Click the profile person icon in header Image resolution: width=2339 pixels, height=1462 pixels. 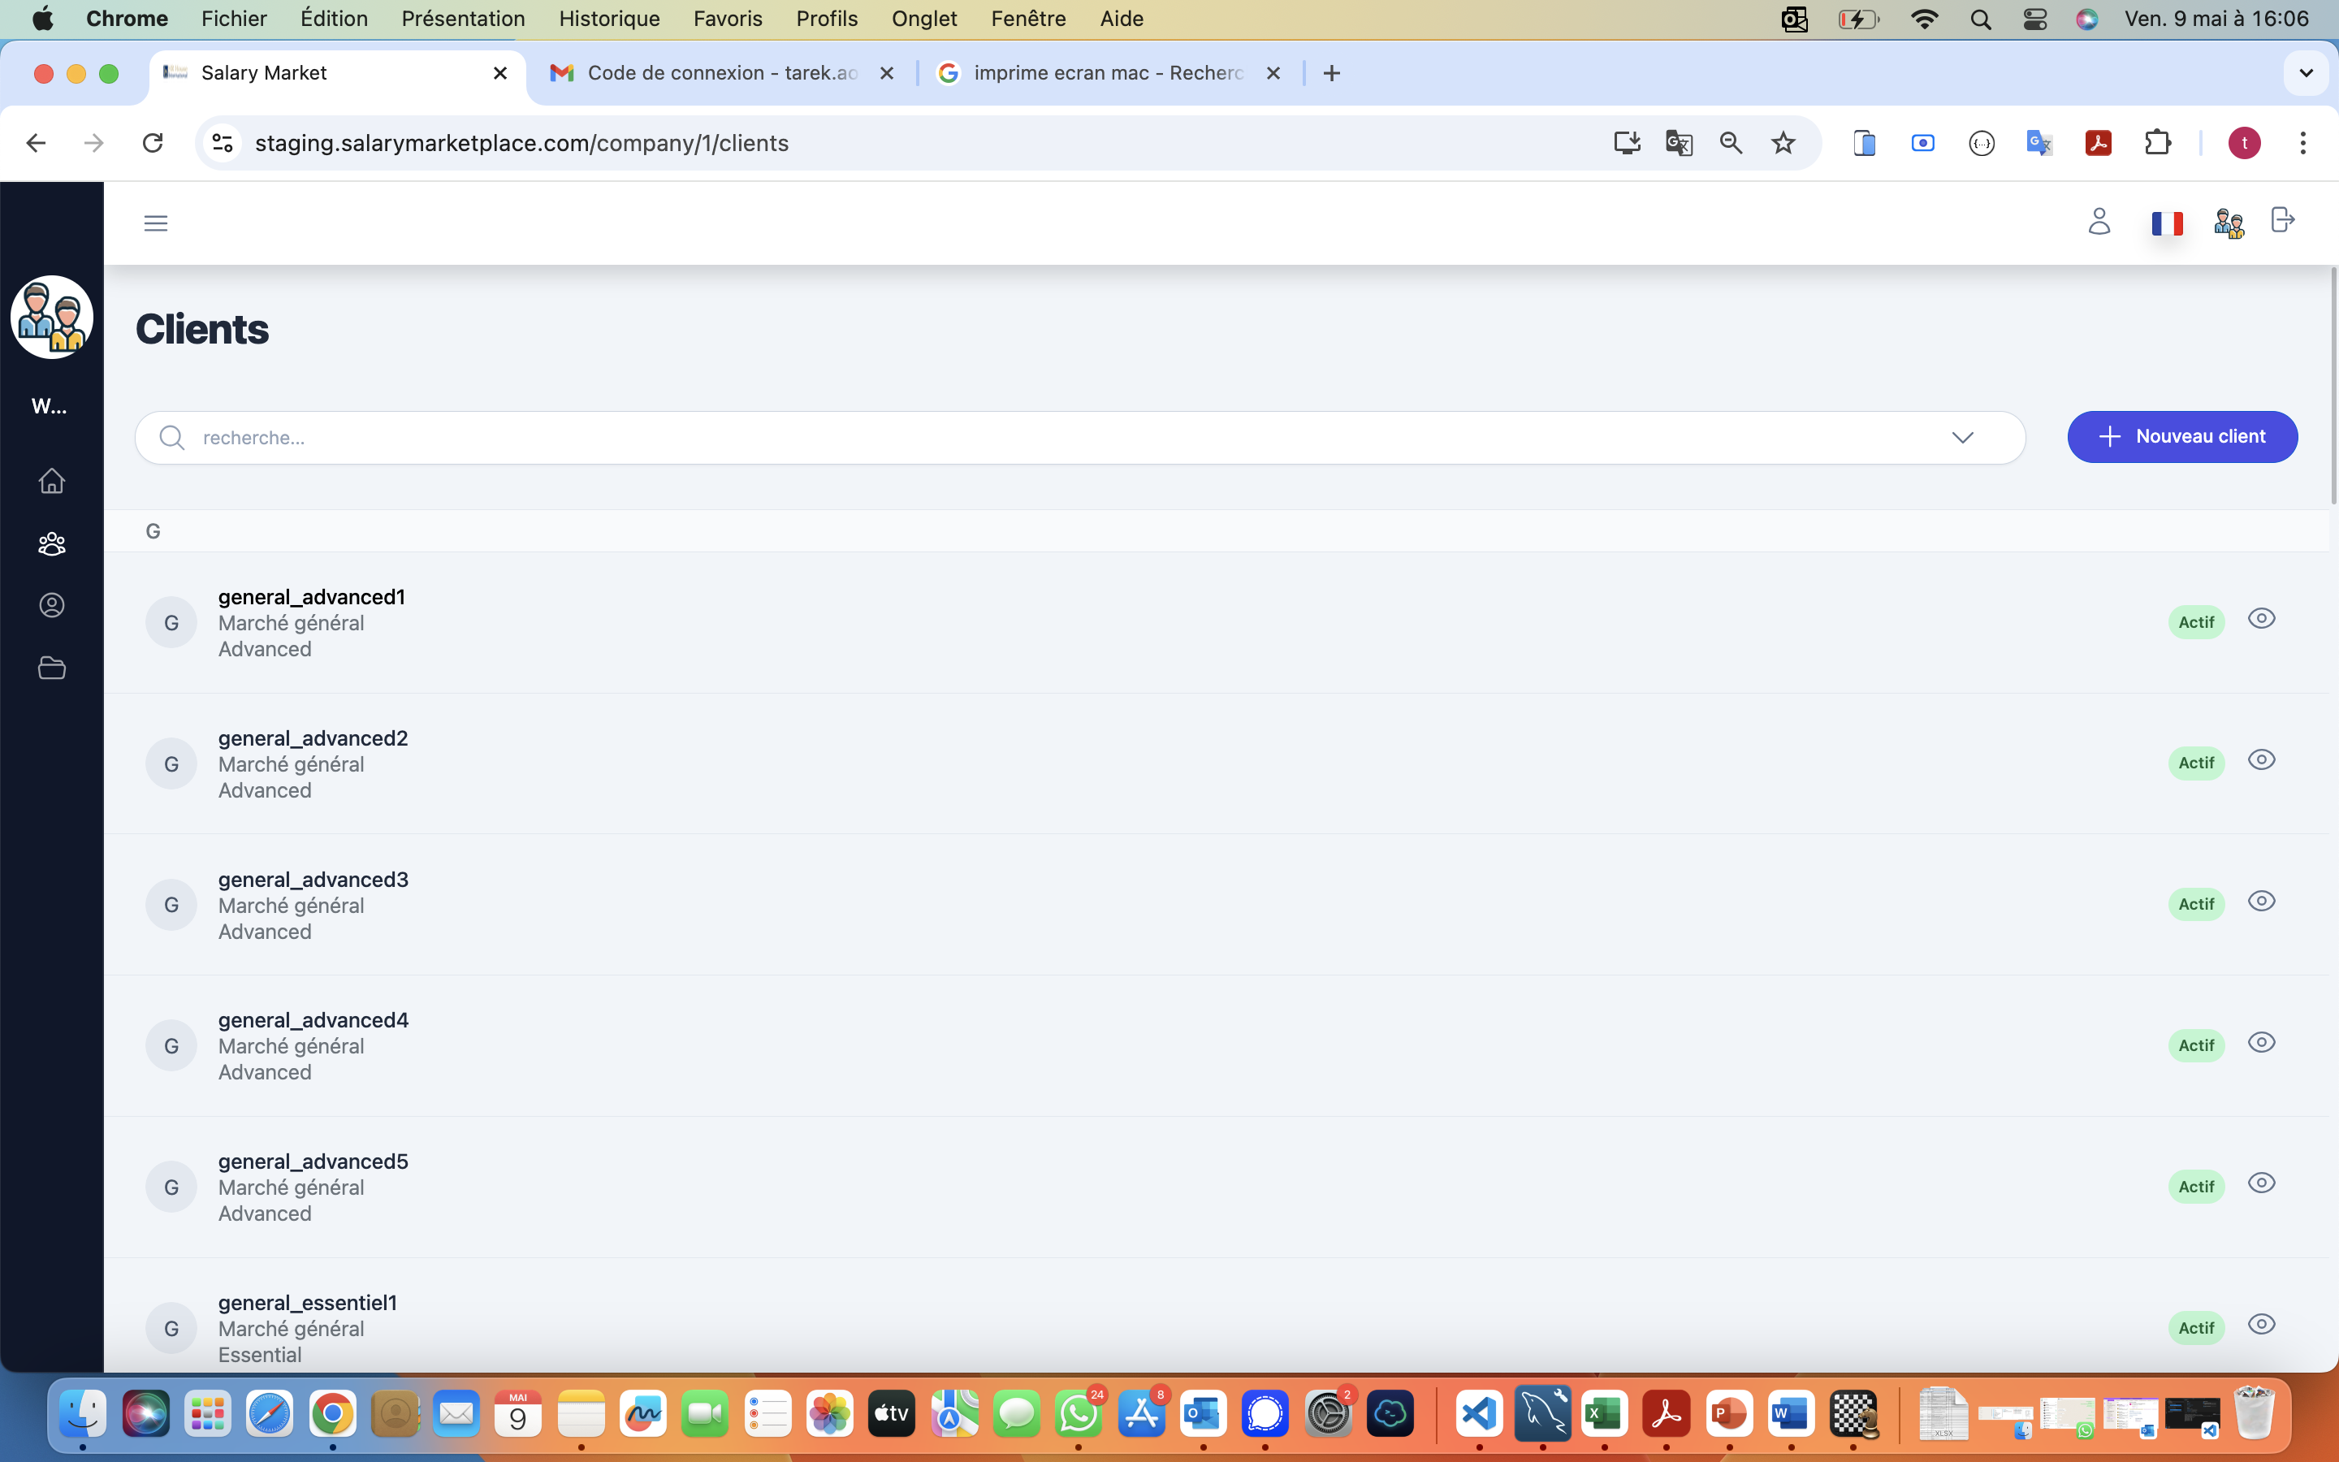click(x=2099, y=223)
